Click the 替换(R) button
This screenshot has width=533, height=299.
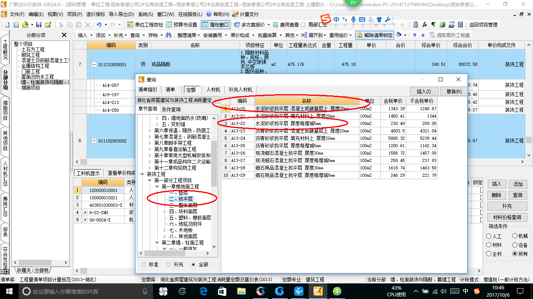pos(454,91)
